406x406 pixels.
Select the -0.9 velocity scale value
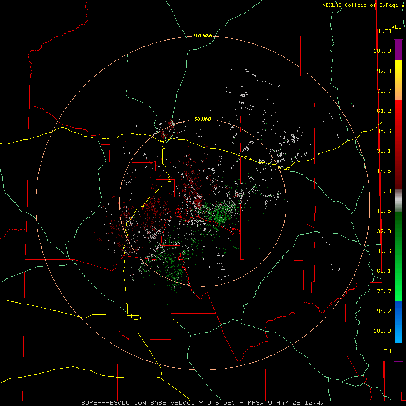coord(384,191)
